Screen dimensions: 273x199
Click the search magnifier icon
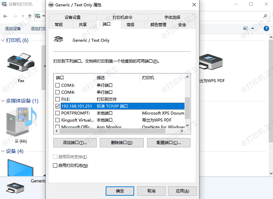tap(265, 16)
